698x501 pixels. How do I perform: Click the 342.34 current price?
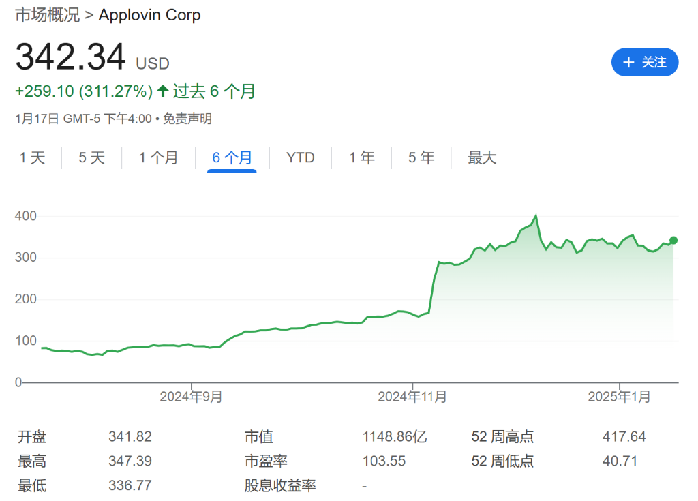point(70,57)
